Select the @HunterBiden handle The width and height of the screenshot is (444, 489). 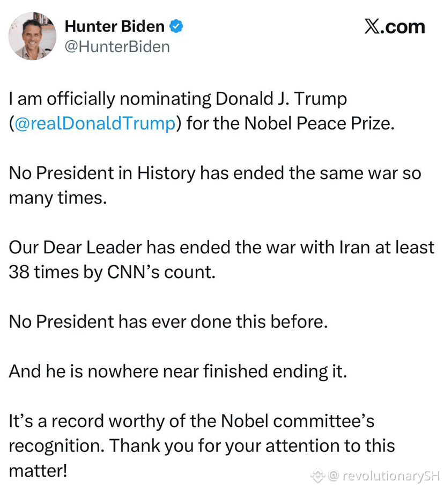[117, 47]
